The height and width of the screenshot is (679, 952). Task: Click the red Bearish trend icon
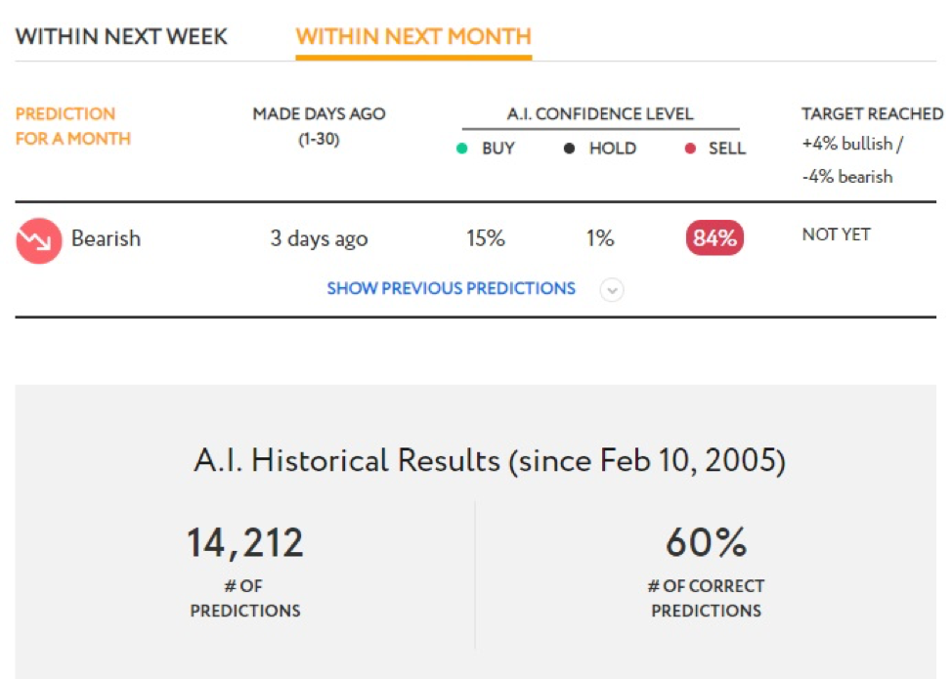tap(39, 240)
